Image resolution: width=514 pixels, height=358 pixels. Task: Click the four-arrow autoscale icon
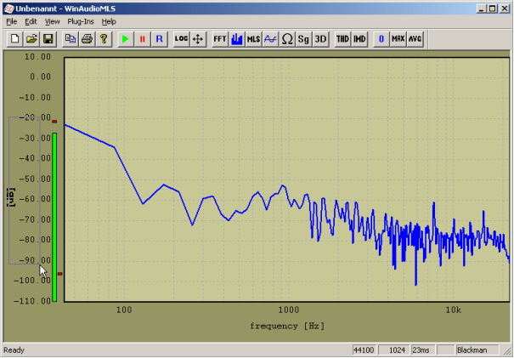coord(198,39)
